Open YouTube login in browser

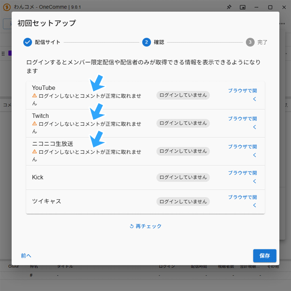pyautogui.click(x=242, y=95)
